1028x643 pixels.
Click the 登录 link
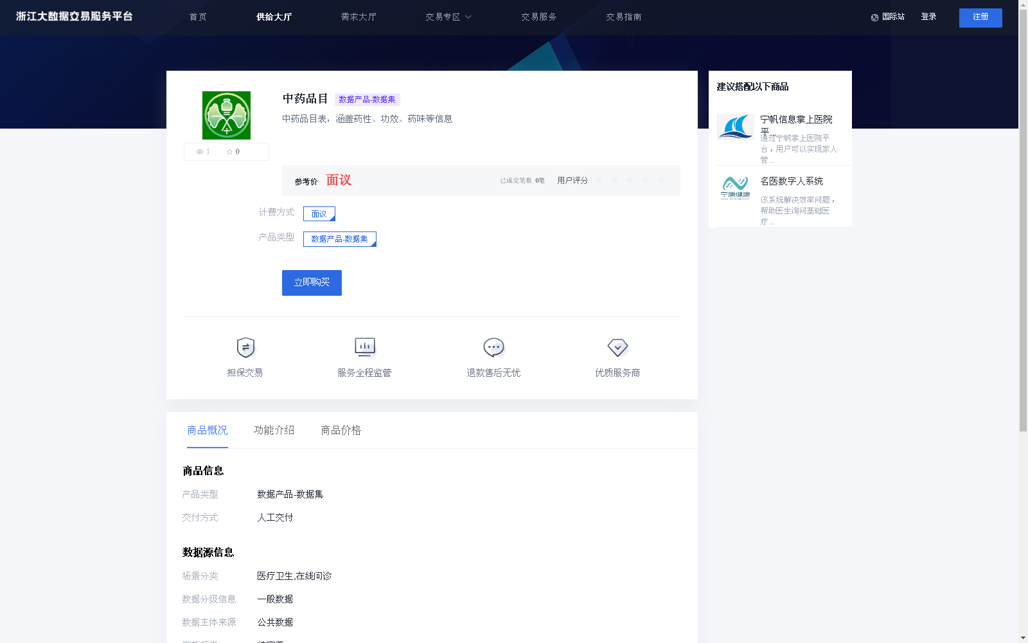click(x=928, y=17)
